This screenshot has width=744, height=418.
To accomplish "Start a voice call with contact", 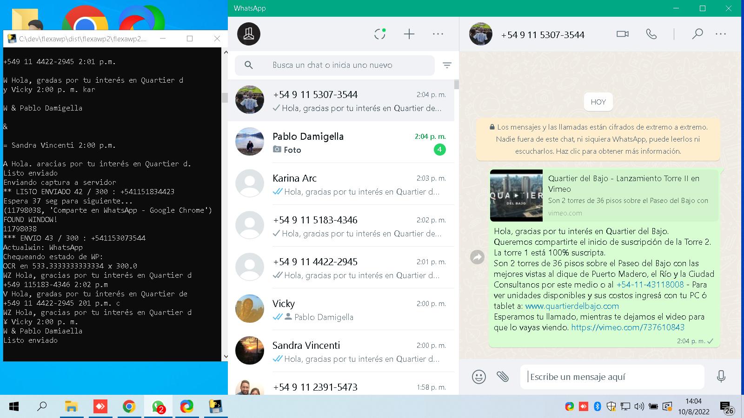I will (x=651, y=34).
